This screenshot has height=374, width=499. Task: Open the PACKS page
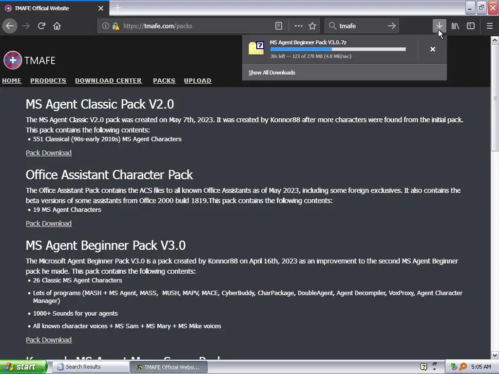(164, 81)
